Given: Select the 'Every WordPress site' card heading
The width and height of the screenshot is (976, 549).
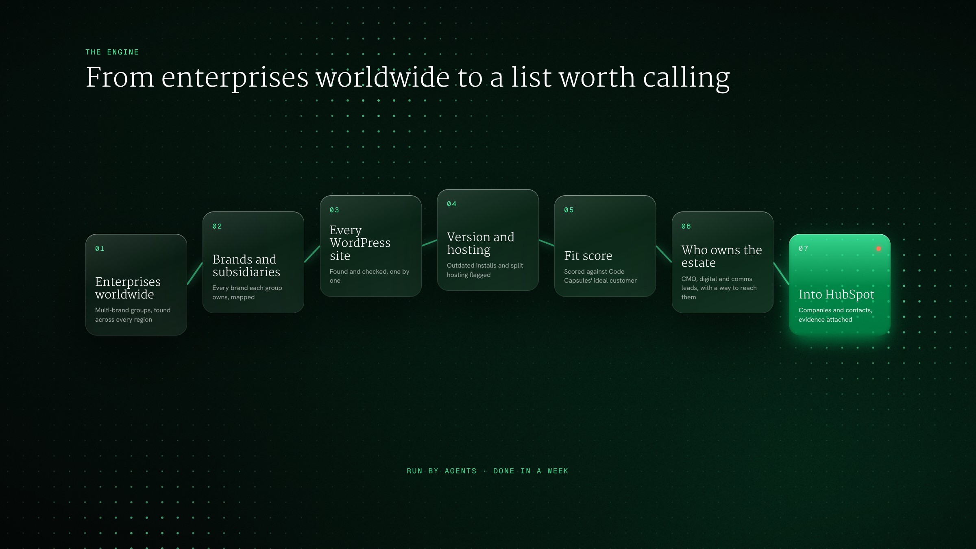Looking at the screenshot, I should pyautogui.click(x=360, y=243).
